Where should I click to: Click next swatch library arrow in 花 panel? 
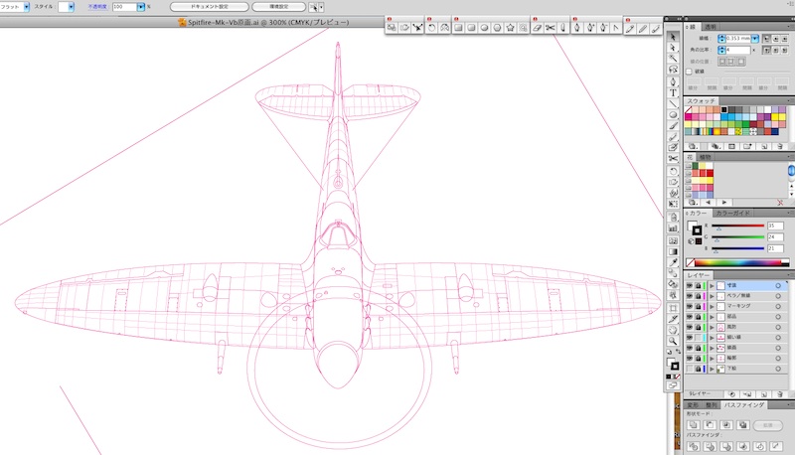[724, 202]
